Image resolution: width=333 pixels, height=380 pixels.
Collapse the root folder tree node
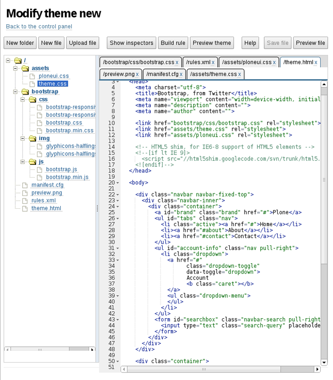[8, 60]
